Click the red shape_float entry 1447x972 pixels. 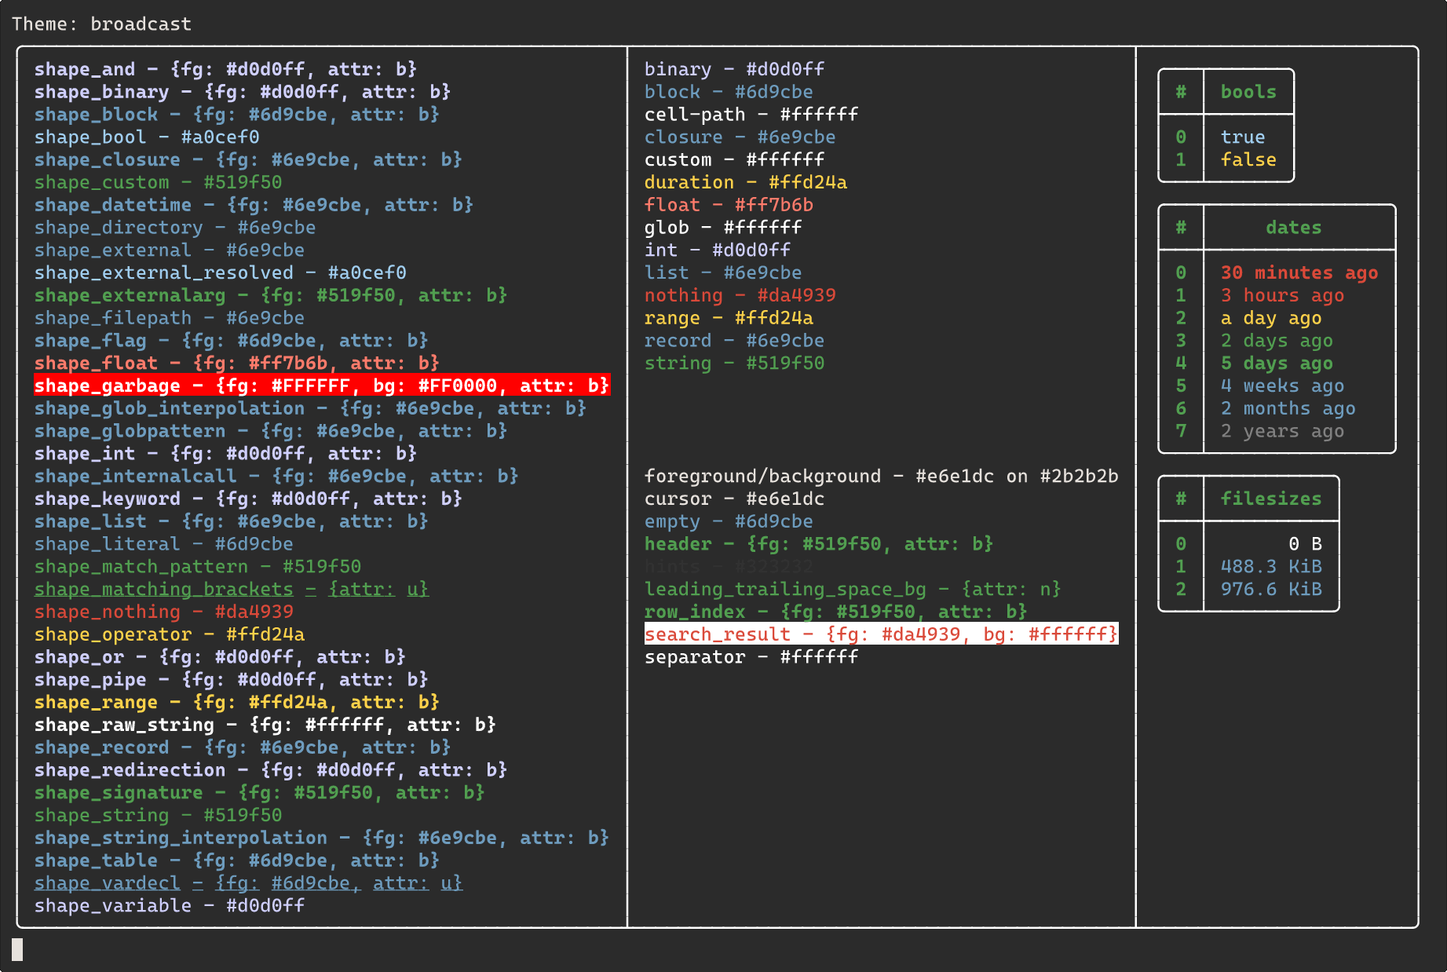(237, 364)
